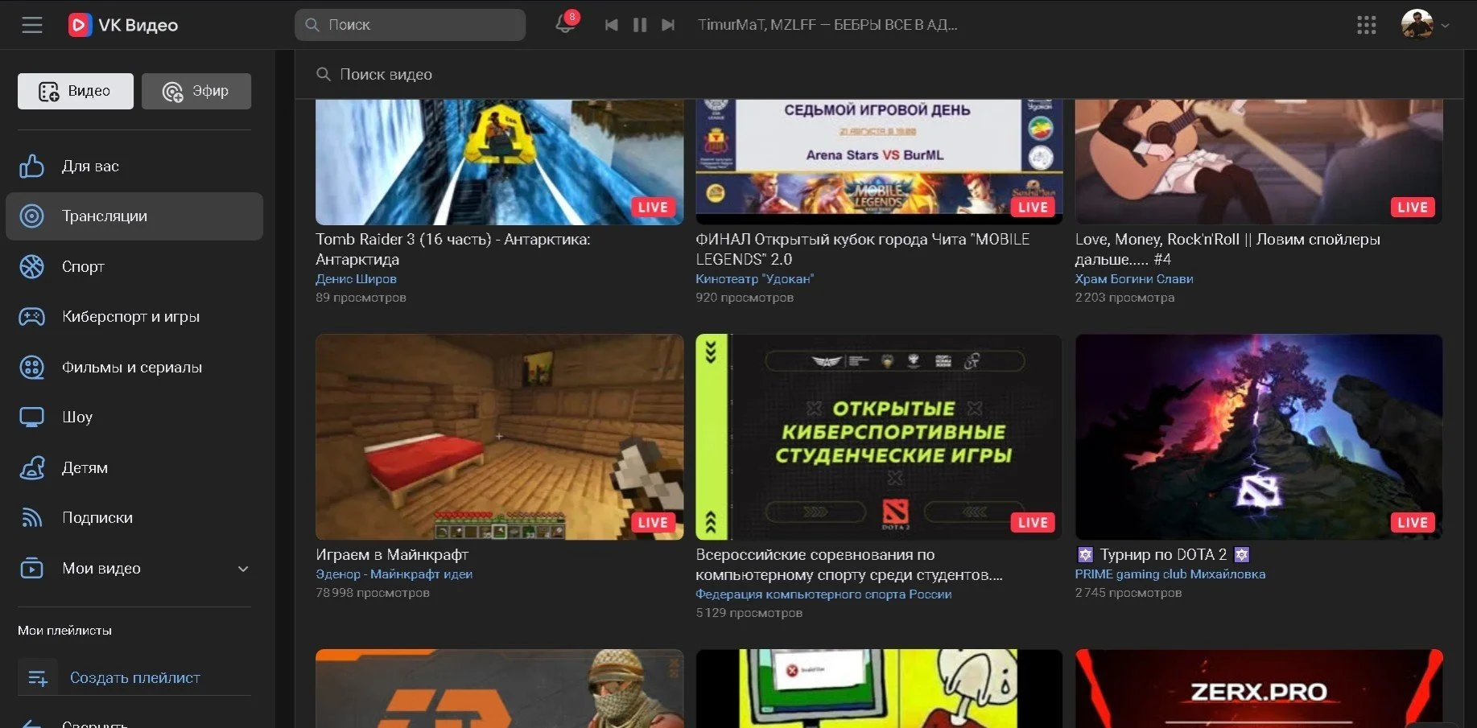Viewport: 1477px width, 728px height.
Task: Click the TV screen Шоу icon
Action: pos(31,417)
